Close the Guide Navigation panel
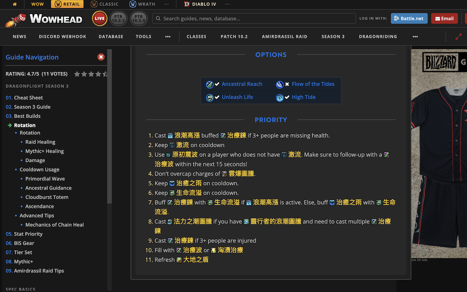Viewport: 467px width, 292px height. point(101,57)
